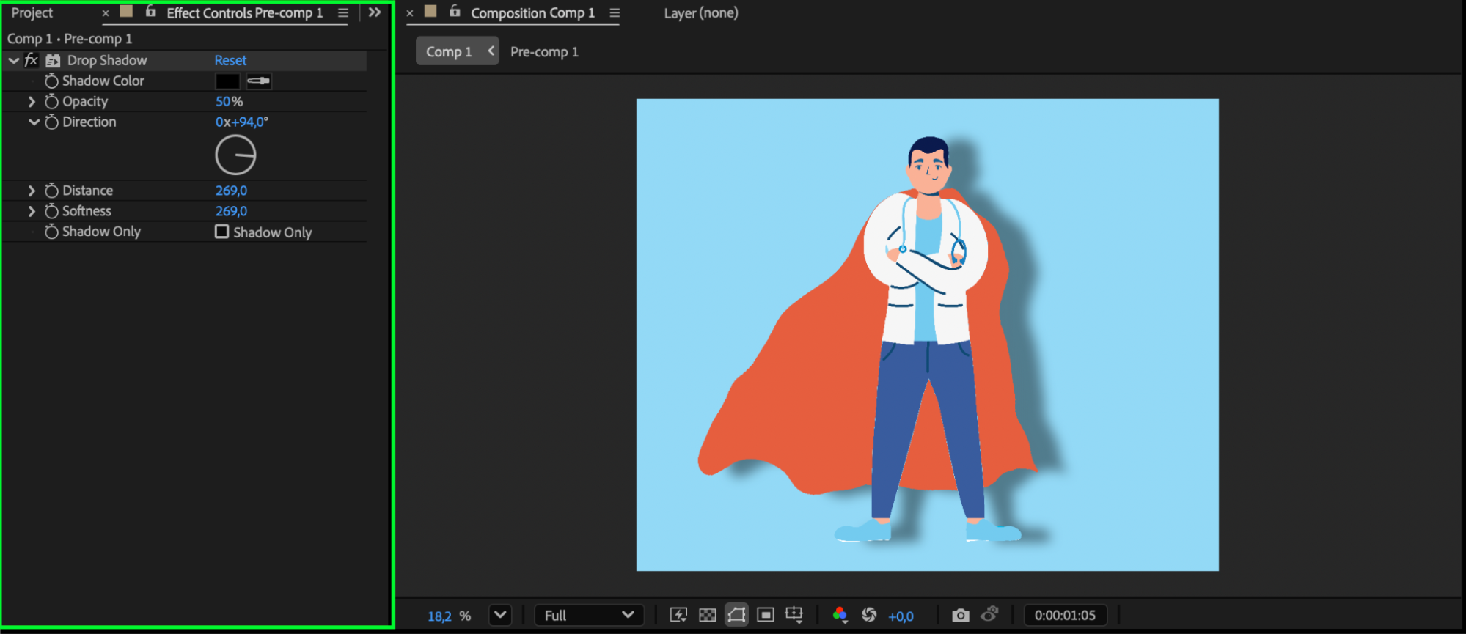
Task: Click the Softness value 269,0
Action: 231,211
